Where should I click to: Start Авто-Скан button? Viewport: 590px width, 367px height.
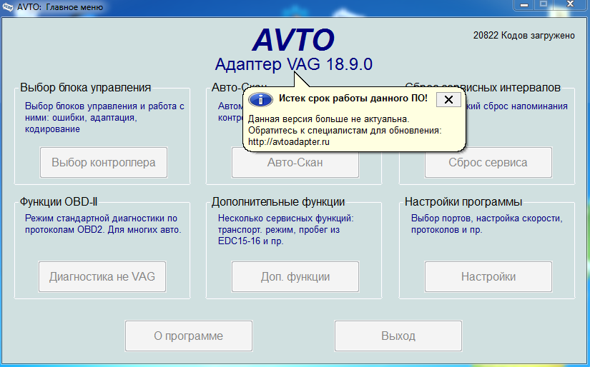tap(295, 164)
